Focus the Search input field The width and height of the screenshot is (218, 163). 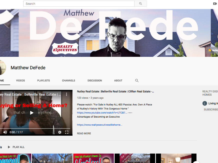tap(79, 3)
